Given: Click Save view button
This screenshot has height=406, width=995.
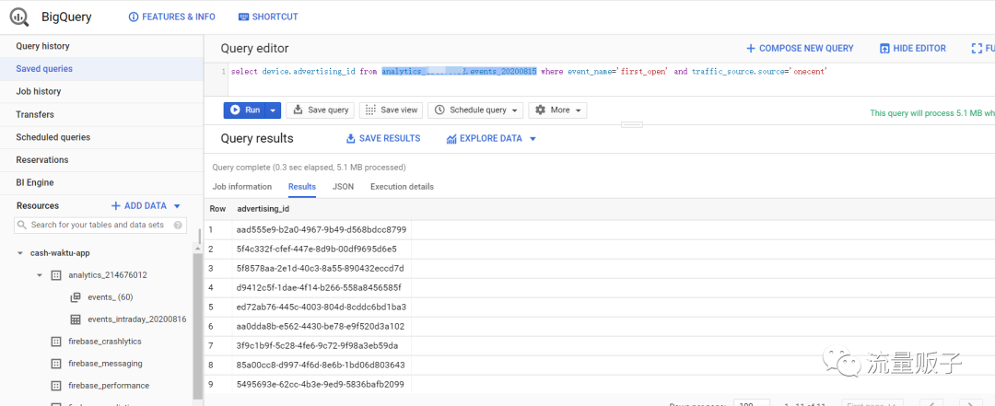Looking at the screenshot, I should pos(392,110).
